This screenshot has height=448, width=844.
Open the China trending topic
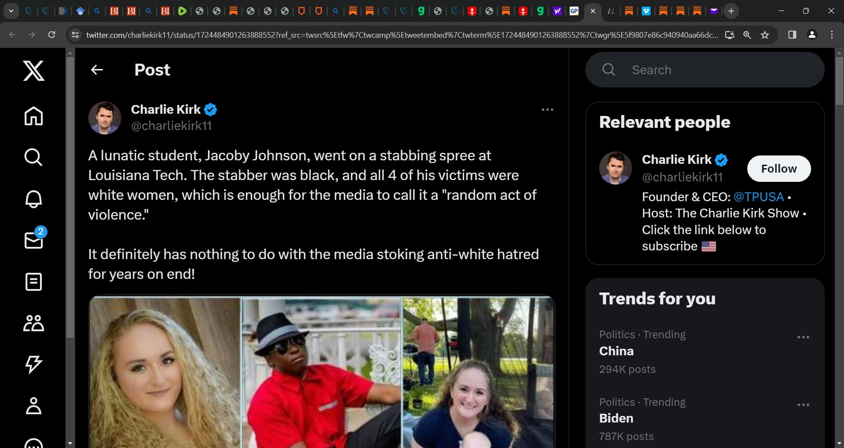coord(617,351)
